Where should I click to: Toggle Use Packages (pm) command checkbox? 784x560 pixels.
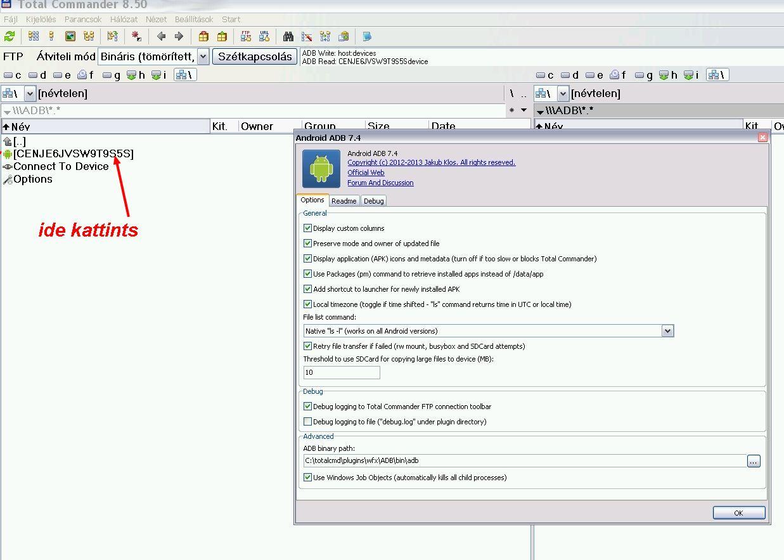308,274
